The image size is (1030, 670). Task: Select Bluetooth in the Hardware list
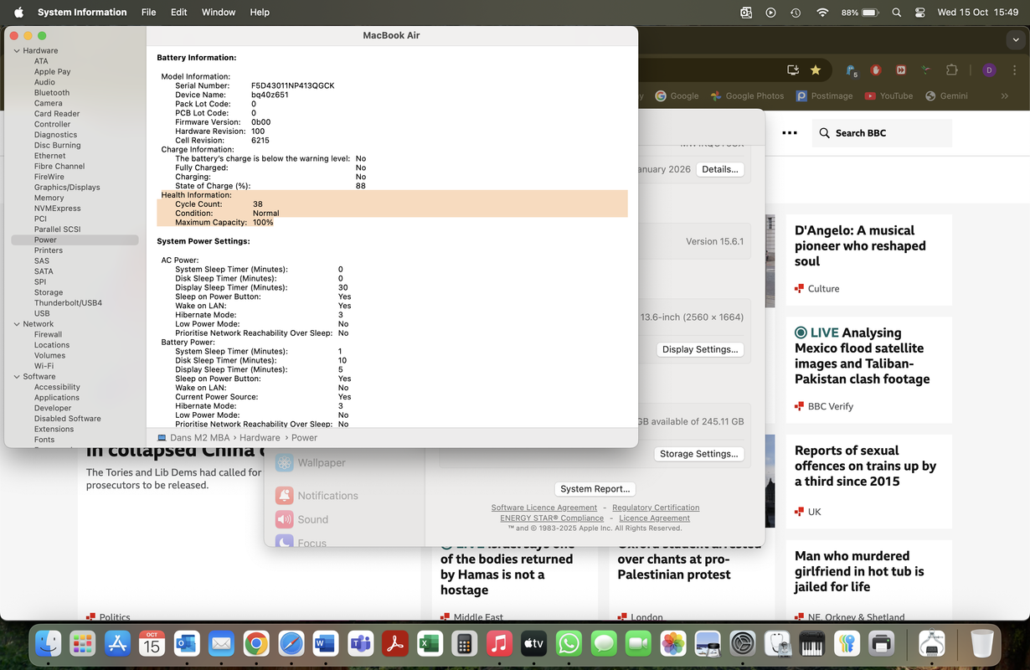(x=52, y=93)
